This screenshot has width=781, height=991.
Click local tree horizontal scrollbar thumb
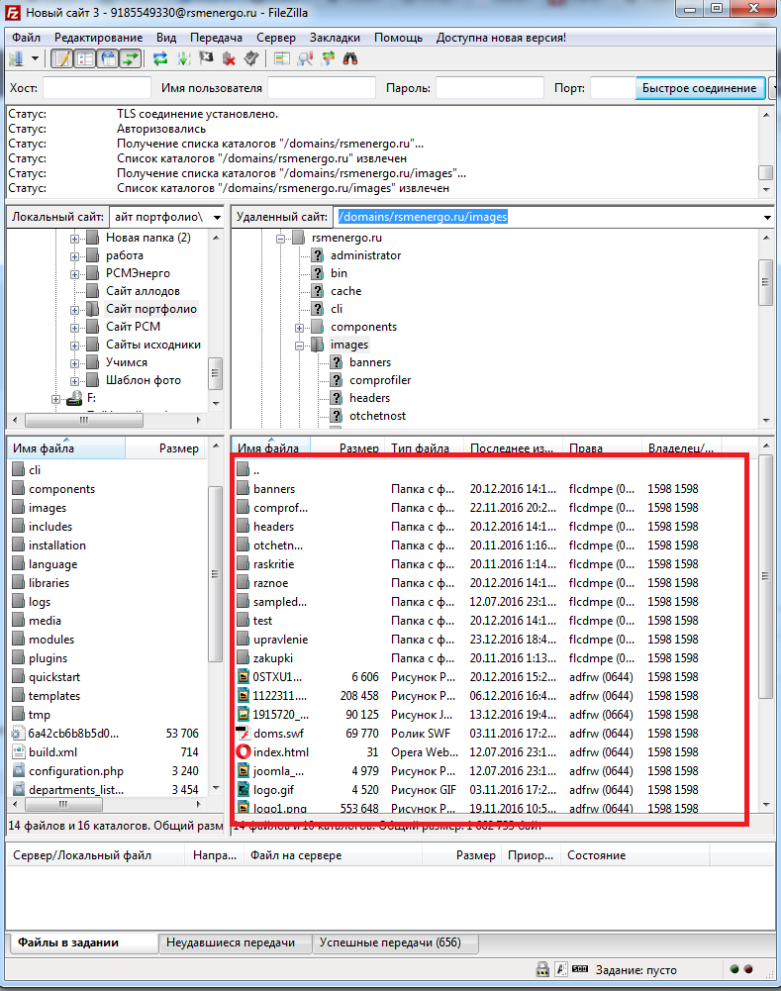pyautogui.click(x=84, y=420)
